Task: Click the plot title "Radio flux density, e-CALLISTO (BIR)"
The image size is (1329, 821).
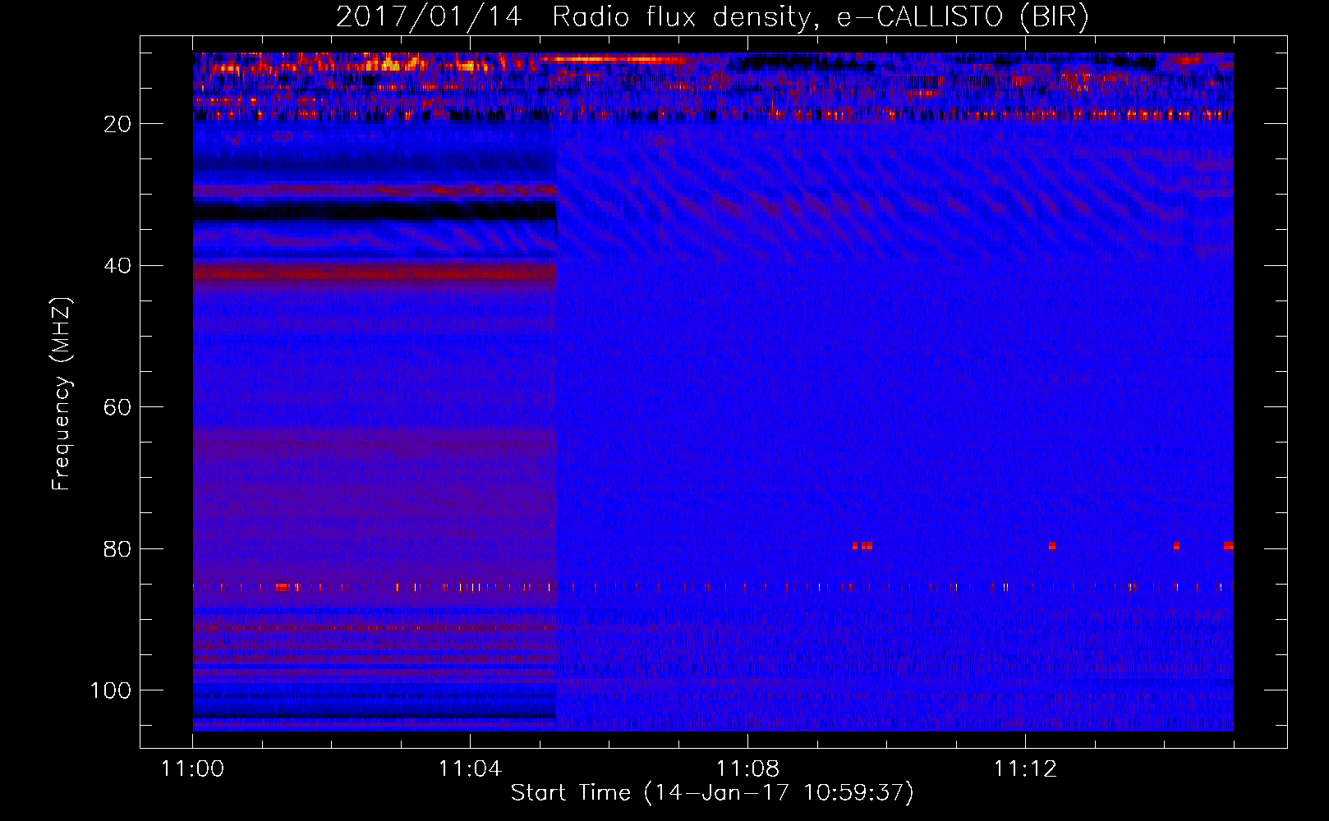Action: [x=820, y=17]
